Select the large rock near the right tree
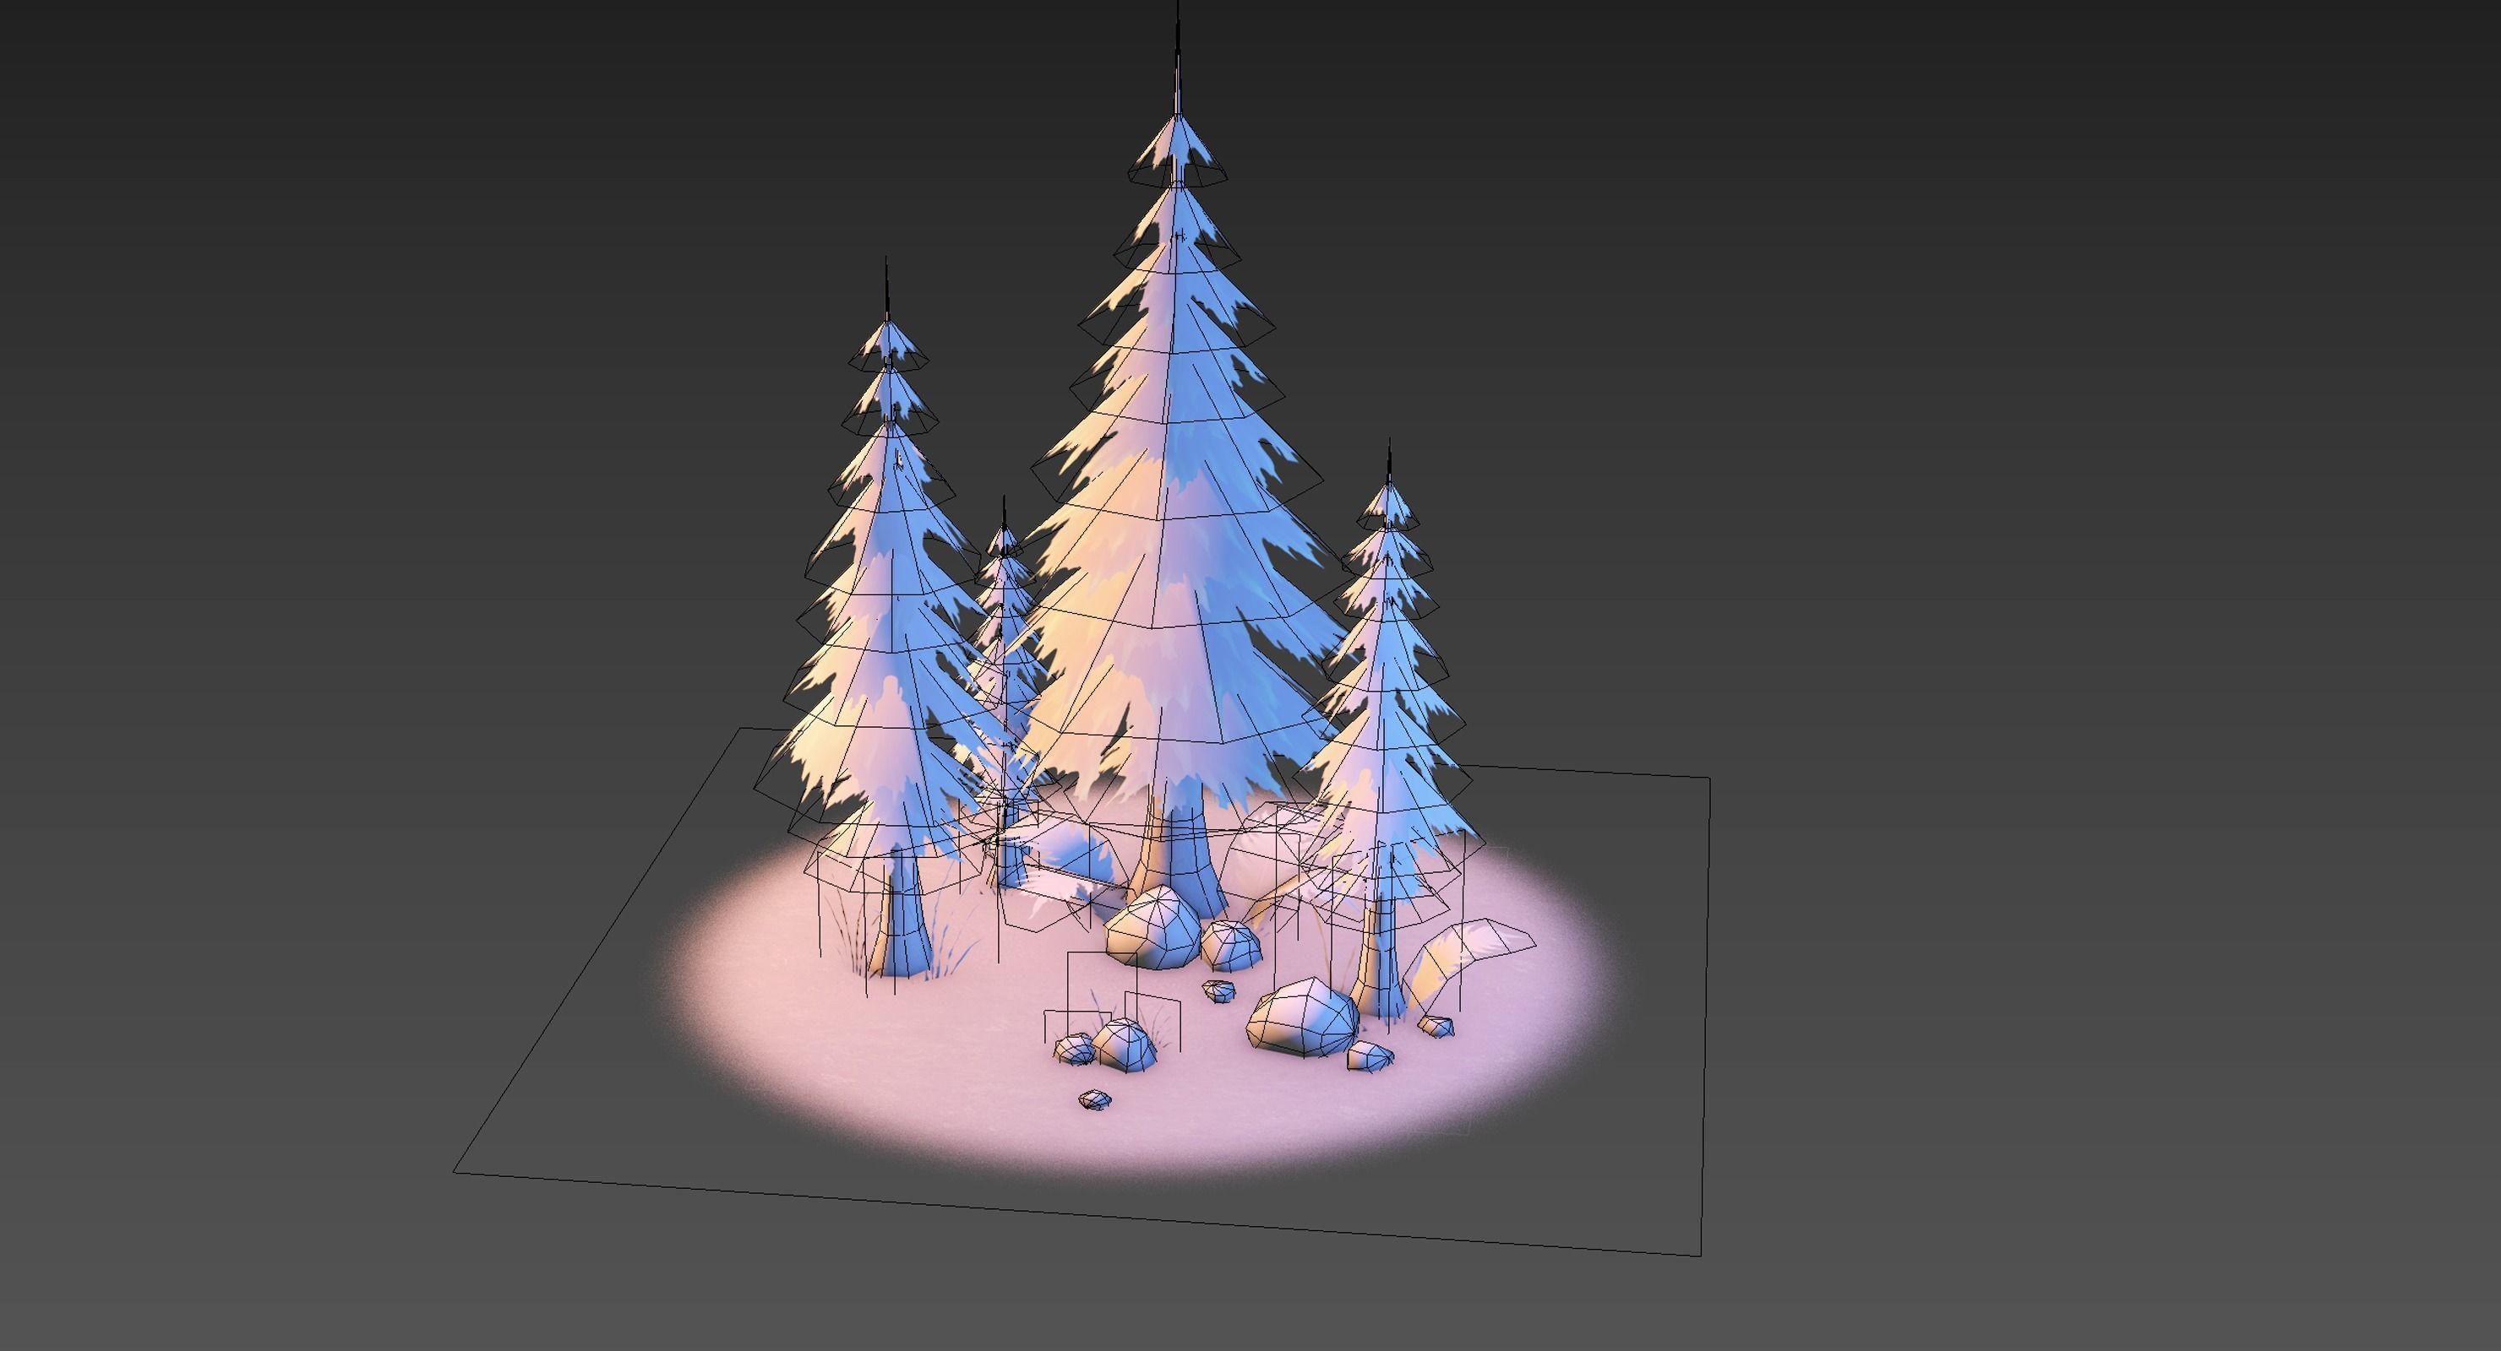 (1301, 1016)
